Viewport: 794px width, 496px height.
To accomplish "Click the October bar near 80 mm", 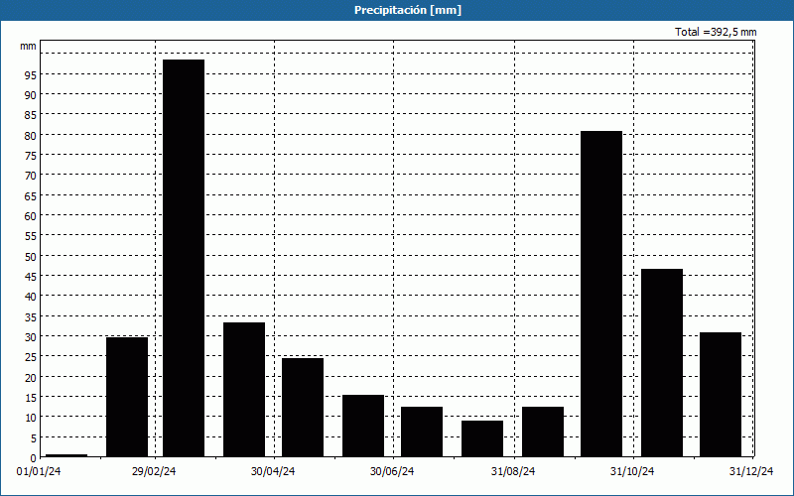I will click(x=601, y=294).
